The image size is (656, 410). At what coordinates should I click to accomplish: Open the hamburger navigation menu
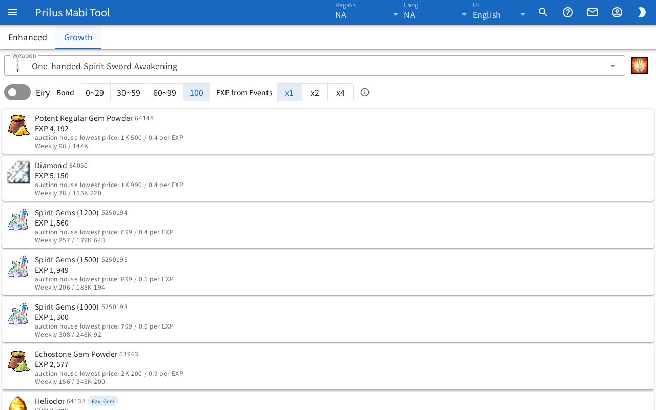(x=12, y=12)
